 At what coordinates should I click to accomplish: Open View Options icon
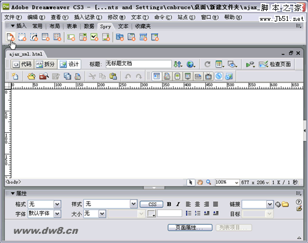coord(220,64)
